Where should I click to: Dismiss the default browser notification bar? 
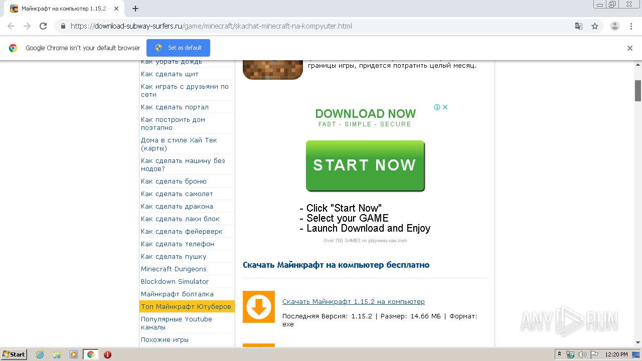[630, 48]
